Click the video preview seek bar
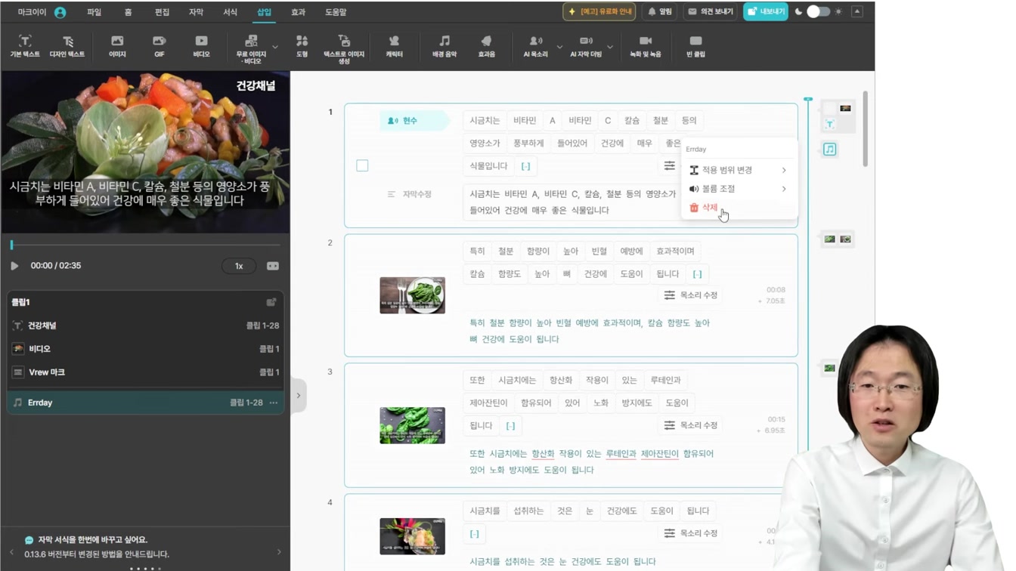 coord(146,245)
